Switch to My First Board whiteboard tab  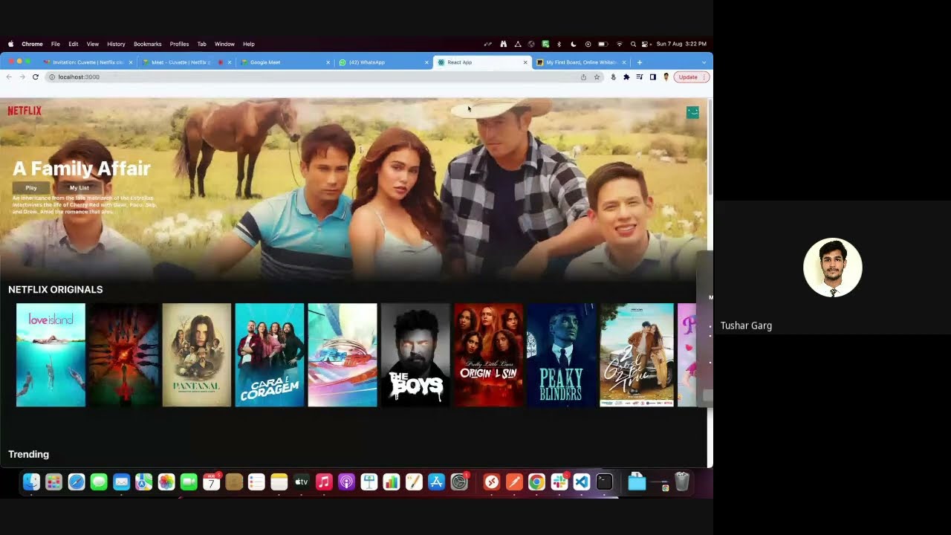point(581,62)
